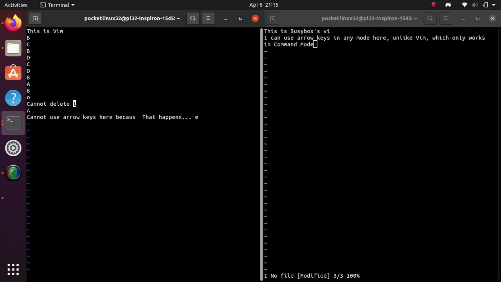501x282 pixels.
Task: Search in the left terminal window
Action: coord(193,18)
